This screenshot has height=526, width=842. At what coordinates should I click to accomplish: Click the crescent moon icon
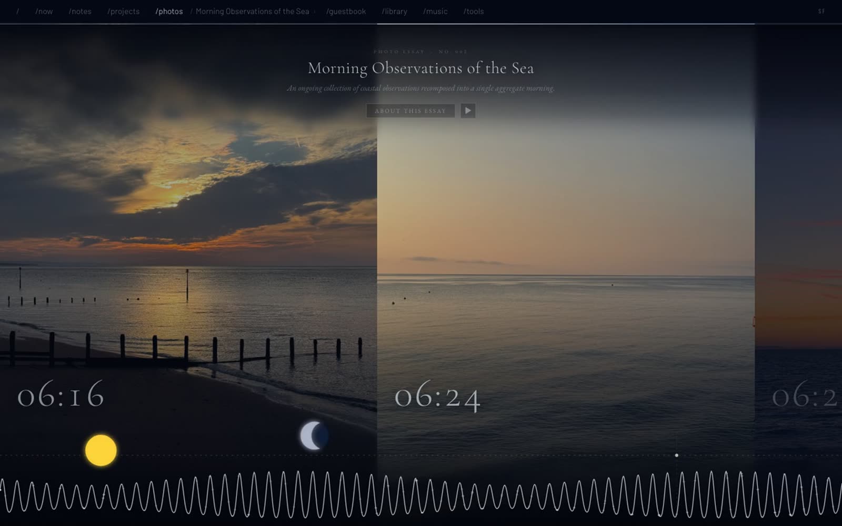click(314, 436)
